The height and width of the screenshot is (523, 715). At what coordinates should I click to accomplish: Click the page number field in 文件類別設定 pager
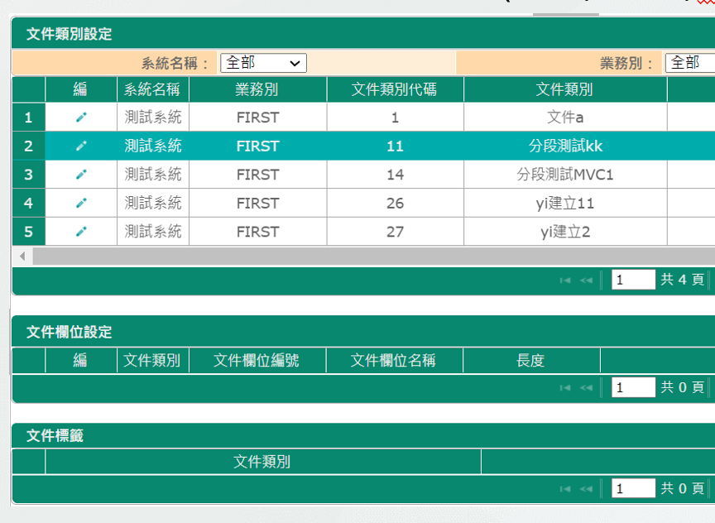click(x=633, y=280)
